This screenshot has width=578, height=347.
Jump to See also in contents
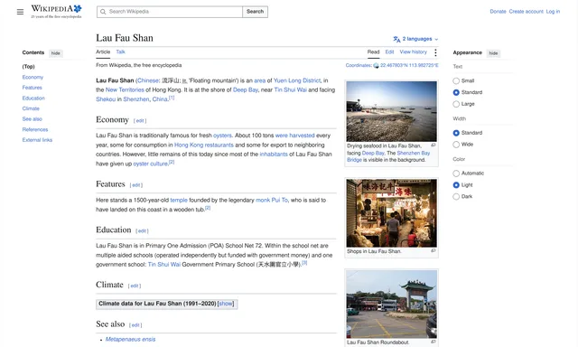(x=33, y=118)
